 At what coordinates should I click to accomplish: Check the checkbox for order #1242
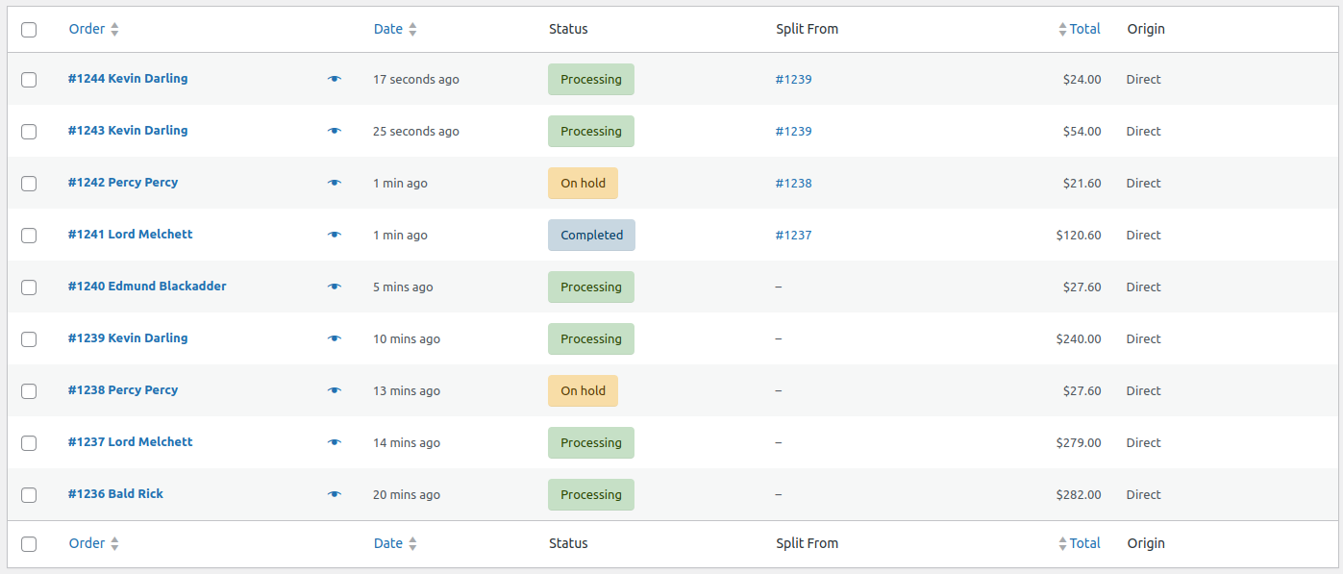pyautogui.click(x=29, y=183)
